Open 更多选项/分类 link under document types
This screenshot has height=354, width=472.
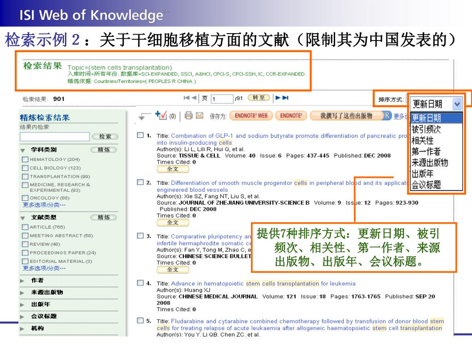[44, 268]
